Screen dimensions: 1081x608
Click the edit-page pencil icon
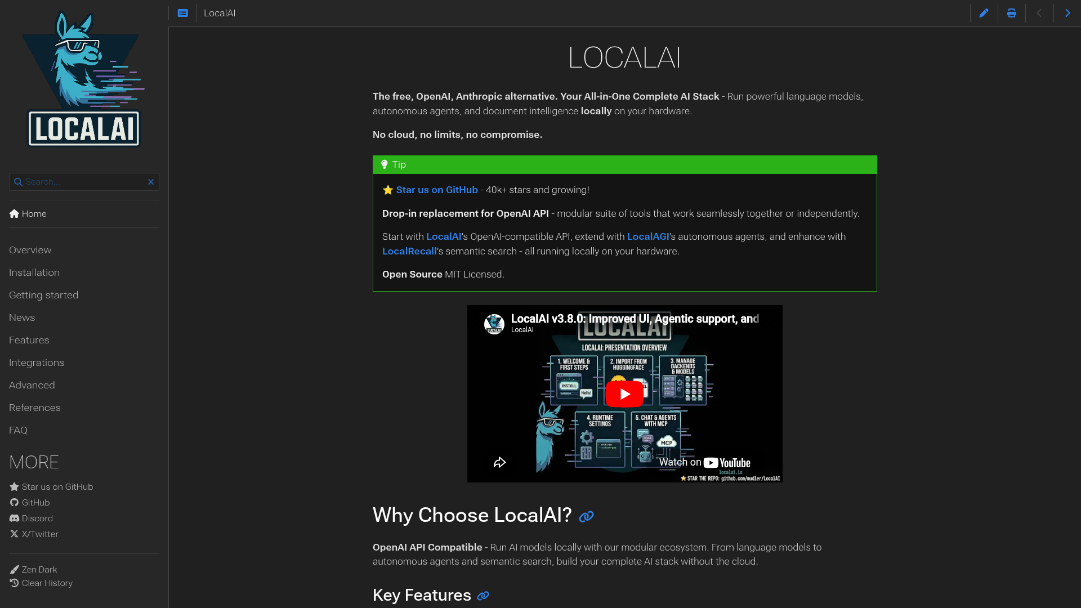[x=984, y=12]
